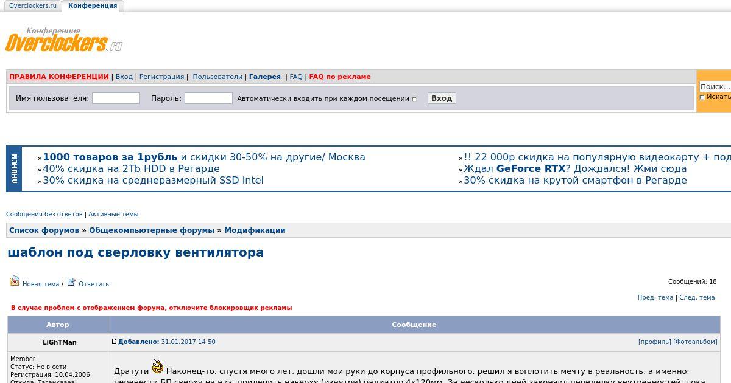The height and width of the screenshot is (383, 731).
Task: Open the Пользователи menu link
Action: click(x=217, y=77)
